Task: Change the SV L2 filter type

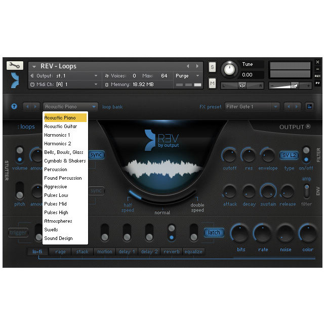Action: click(289, 155)
